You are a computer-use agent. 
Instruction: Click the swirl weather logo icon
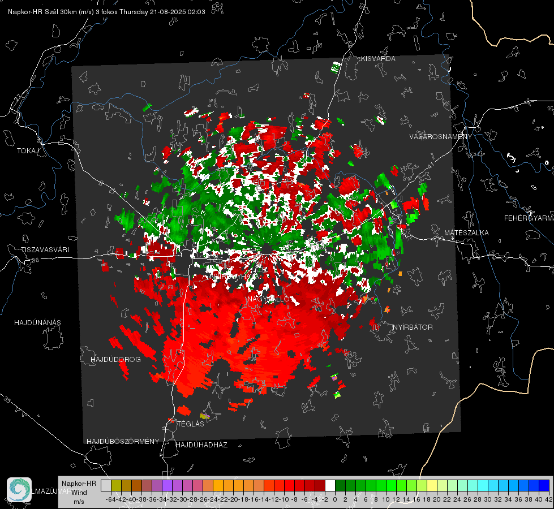(19, 490)
